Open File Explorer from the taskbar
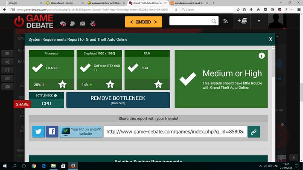 53,166
